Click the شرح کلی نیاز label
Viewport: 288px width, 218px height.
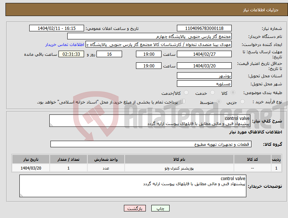267,121
